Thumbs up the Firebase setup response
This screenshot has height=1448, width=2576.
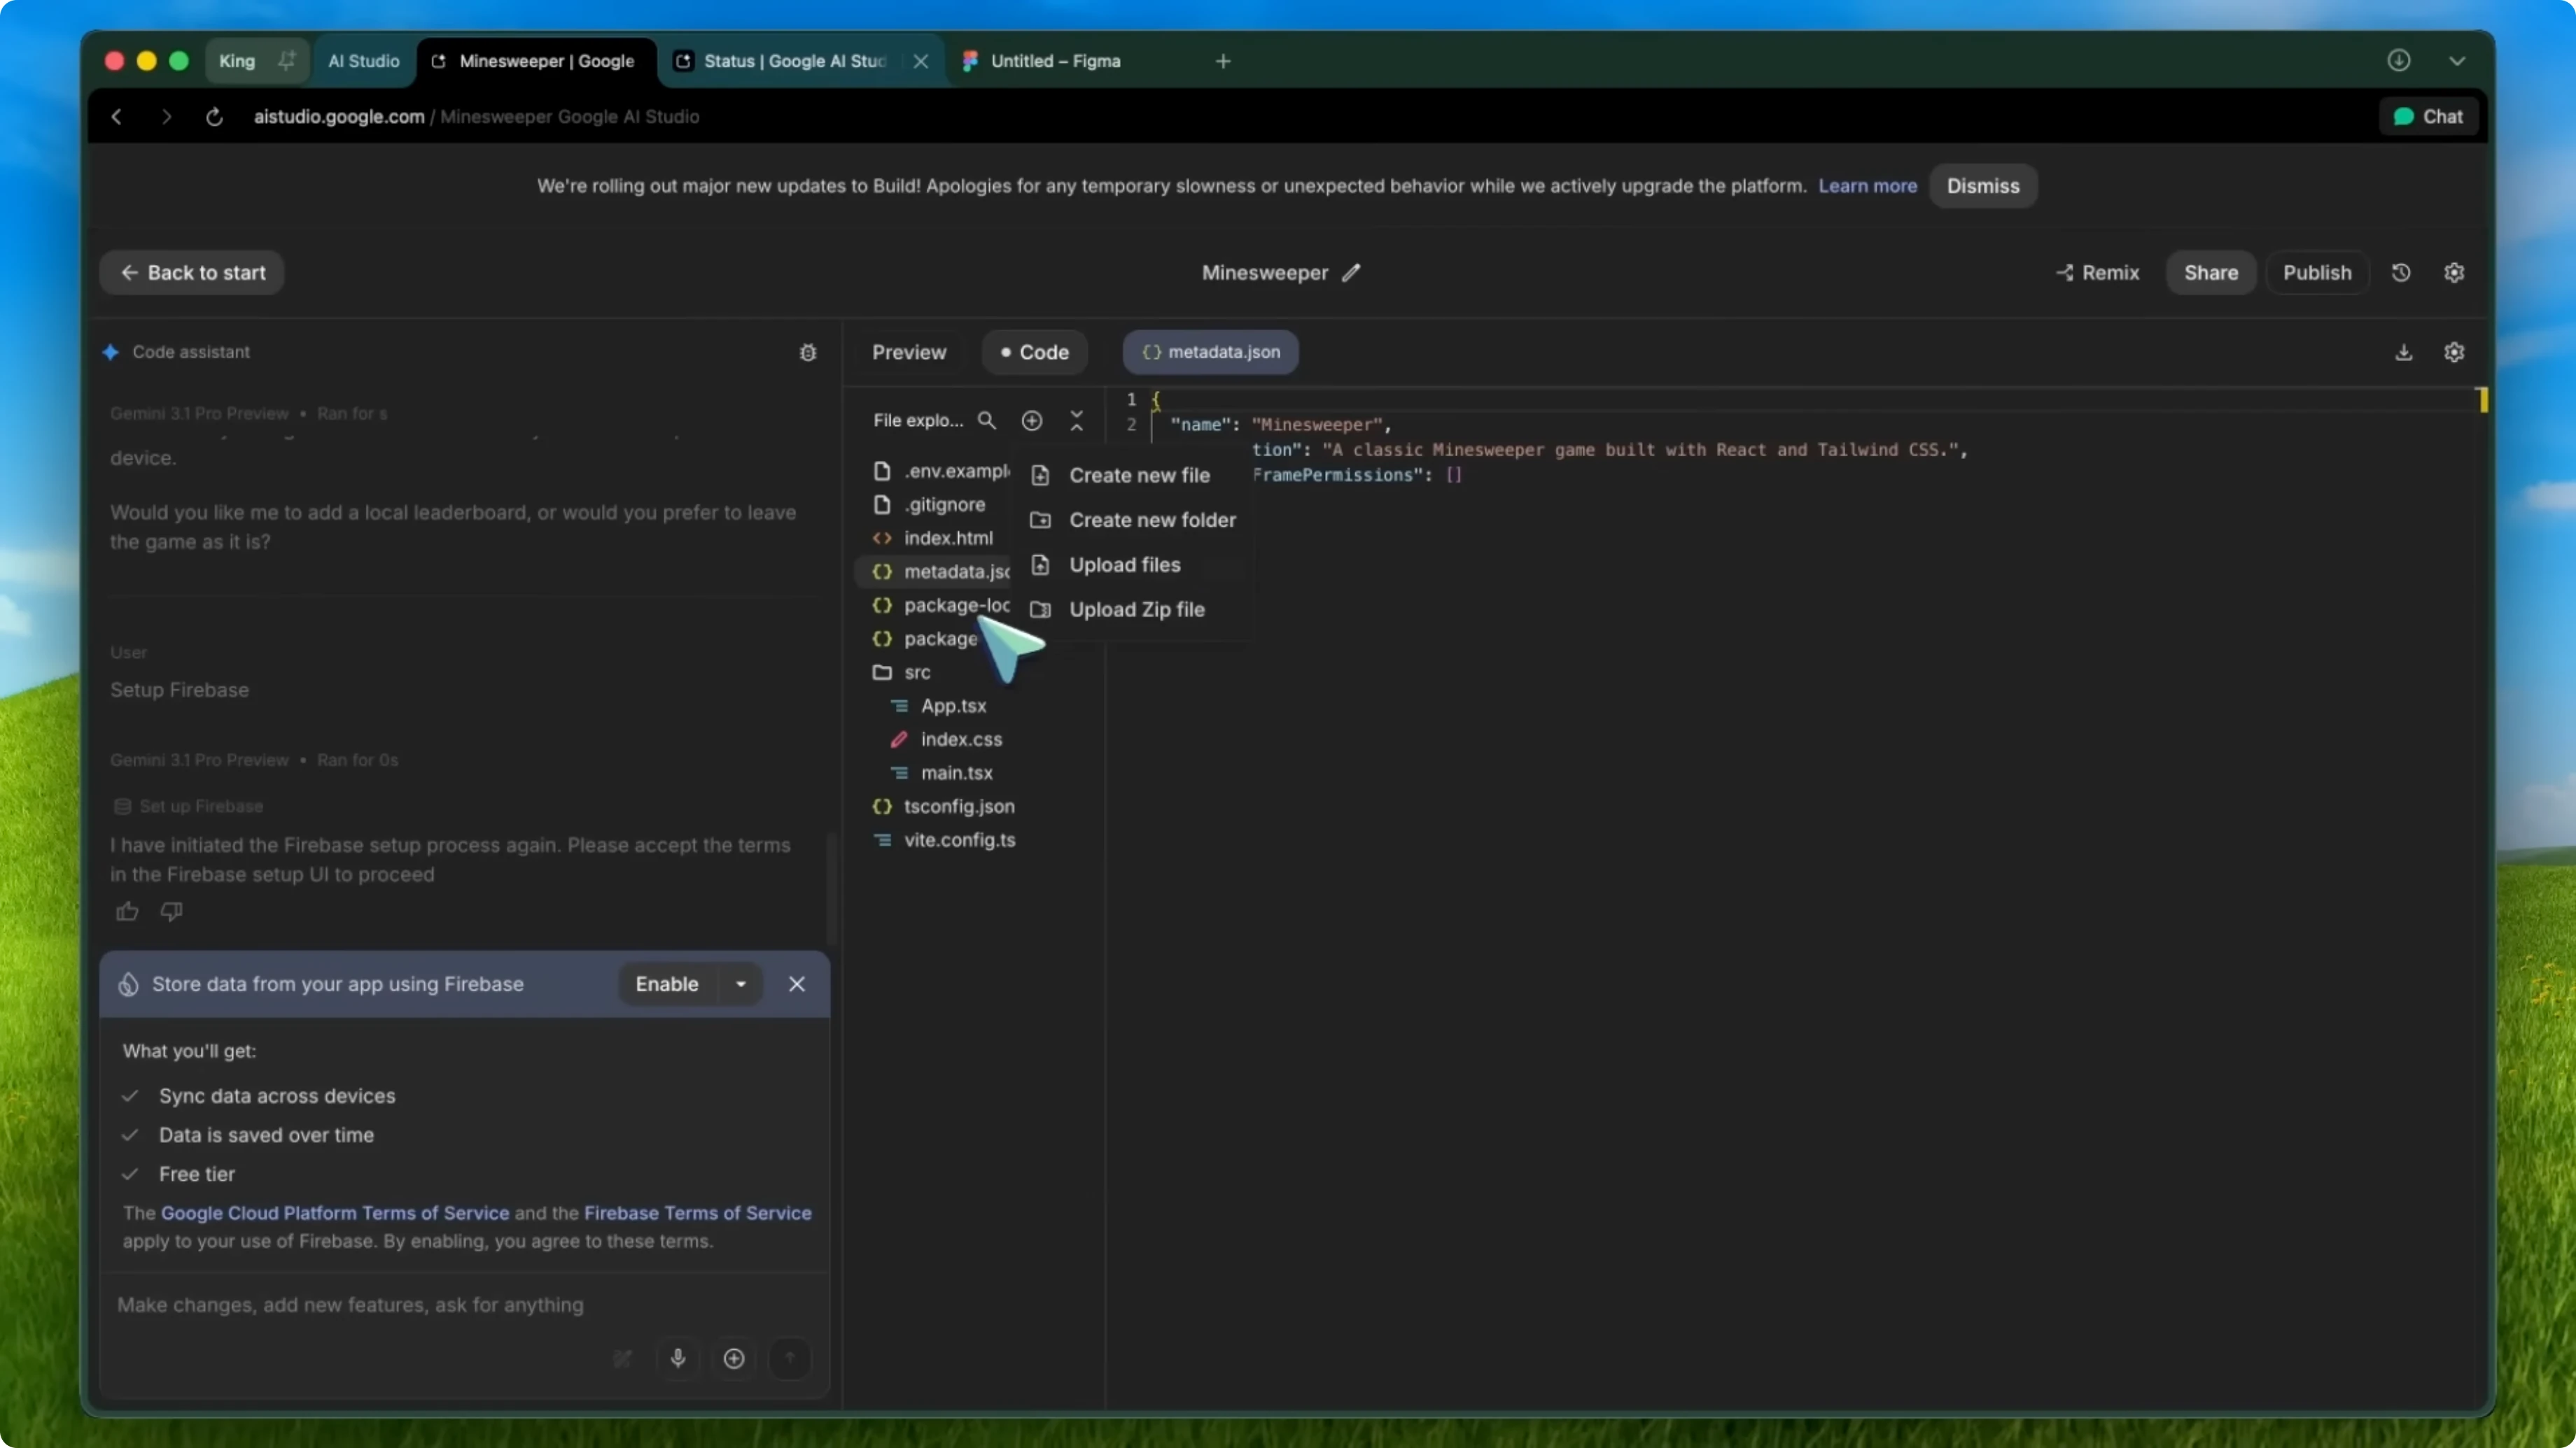pos(126,911)
